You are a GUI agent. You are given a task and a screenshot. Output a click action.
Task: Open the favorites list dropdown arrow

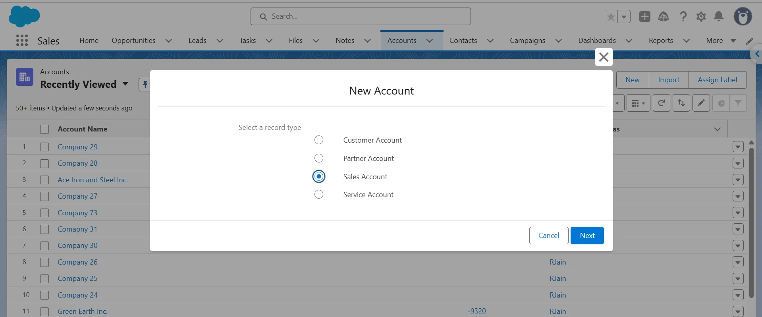[x=624, y=17]
